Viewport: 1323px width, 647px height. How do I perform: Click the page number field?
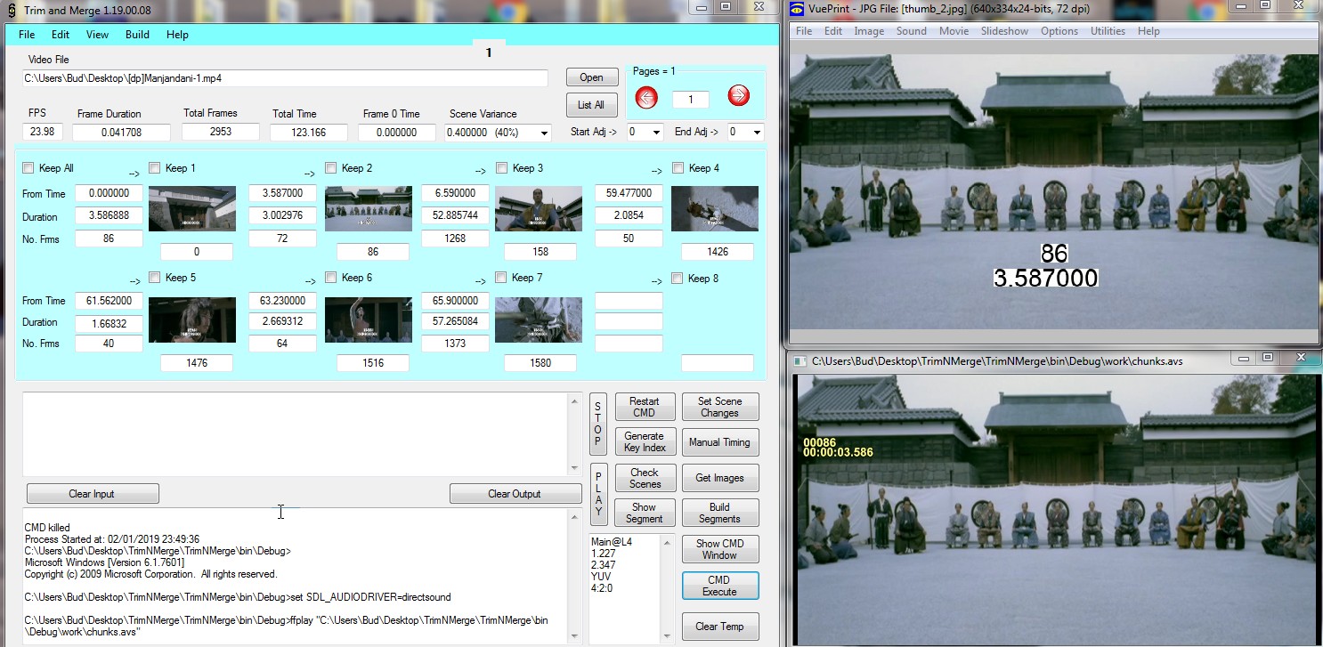pyautogui.click(x=692, y=100)
